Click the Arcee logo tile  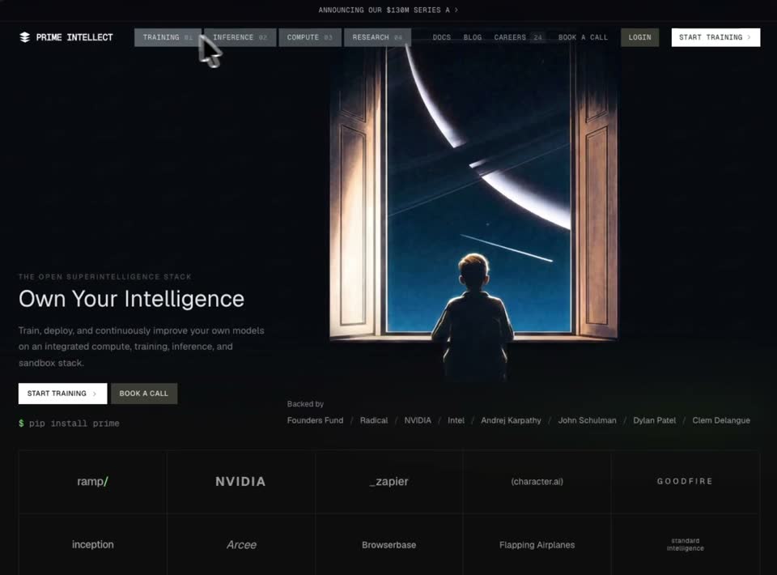tap(241, 544)
